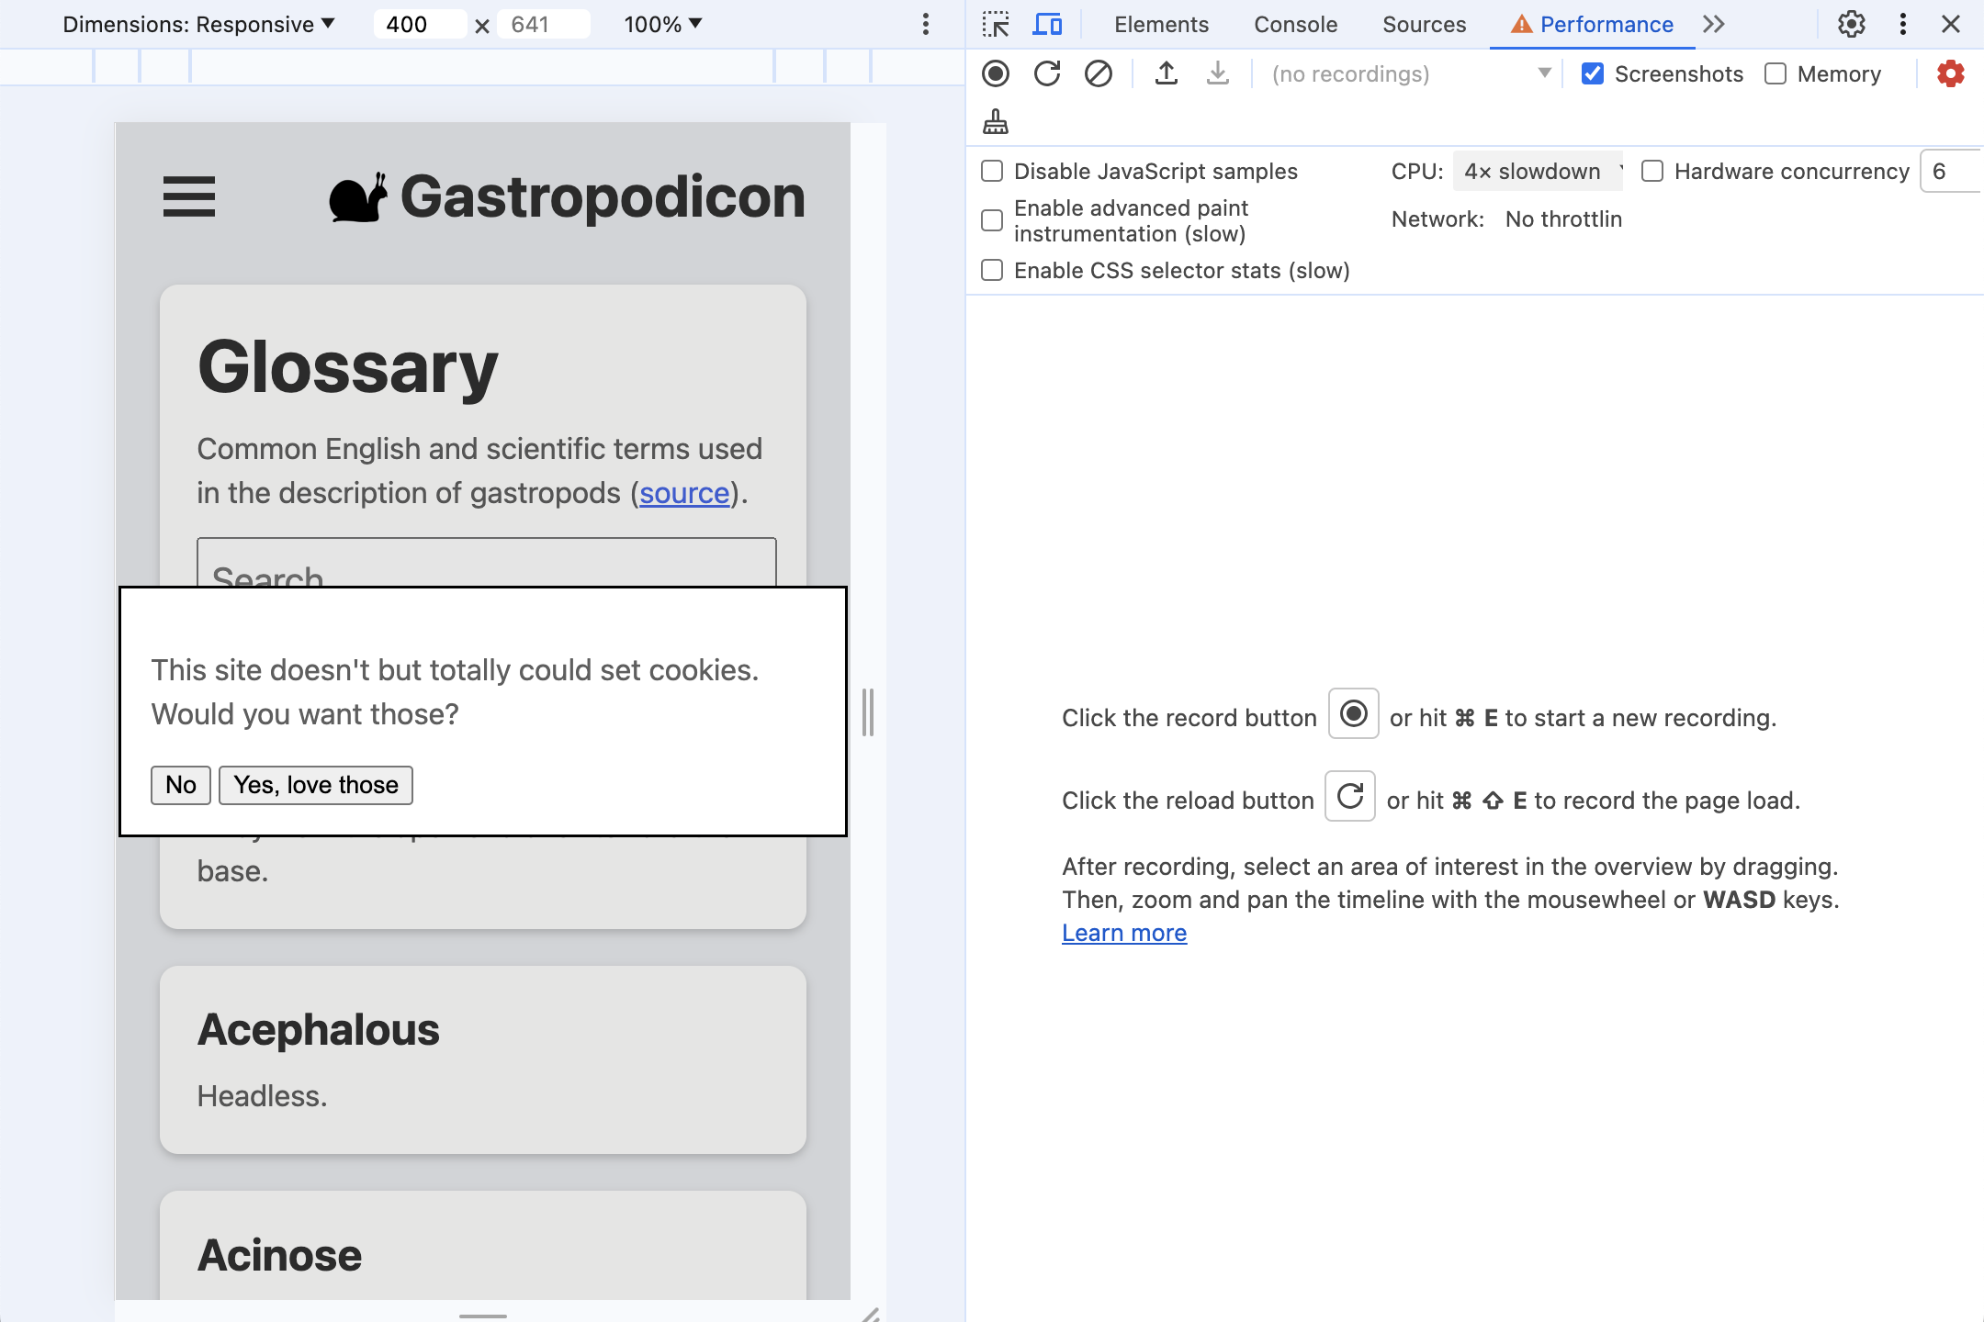The width and height of the screenshot is (1984, 1322).
Task: Toggle the Screenshots checkbox on
Action: coord(1591,73)
